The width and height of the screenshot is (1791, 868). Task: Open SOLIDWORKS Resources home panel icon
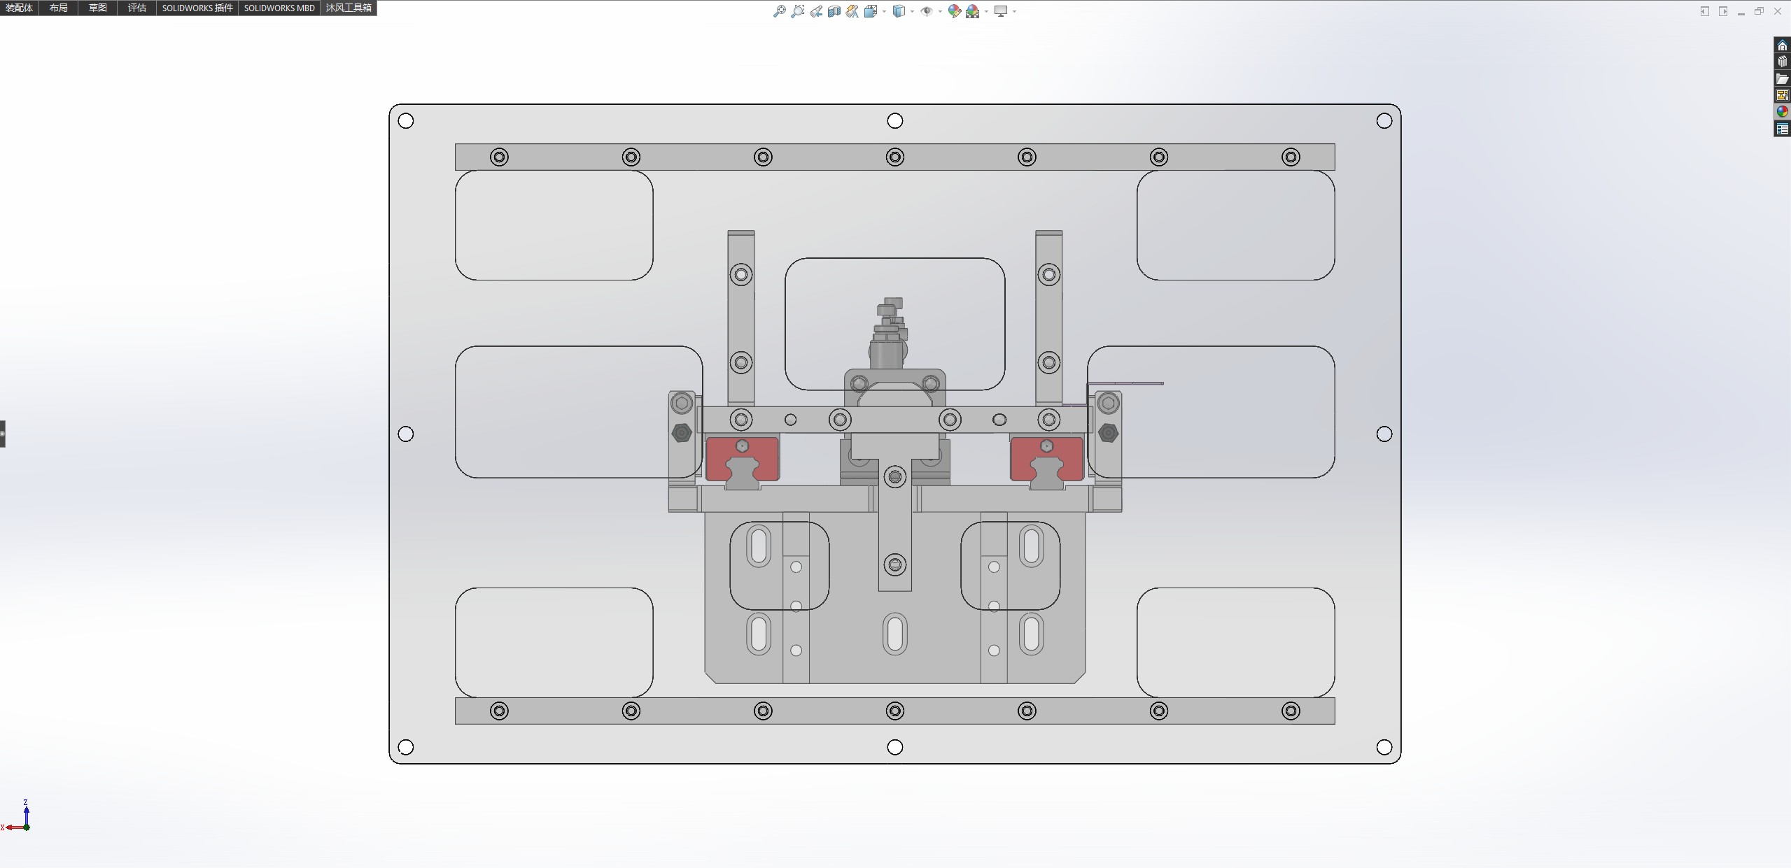tap(1782, 45)
